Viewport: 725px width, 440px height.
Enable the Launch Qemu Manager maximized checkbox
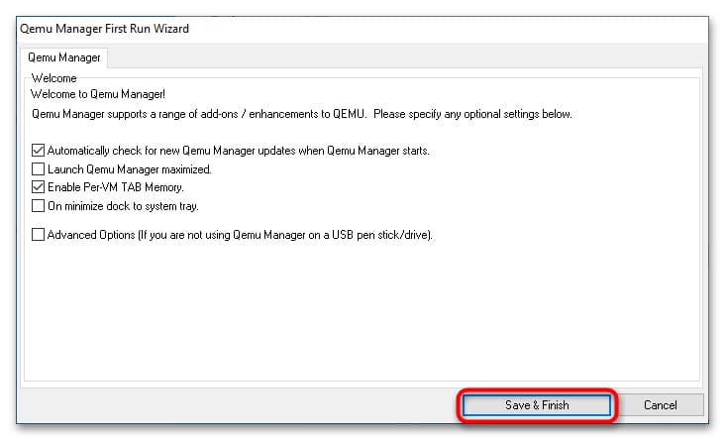pyautogui.click(x=39, y=169)
